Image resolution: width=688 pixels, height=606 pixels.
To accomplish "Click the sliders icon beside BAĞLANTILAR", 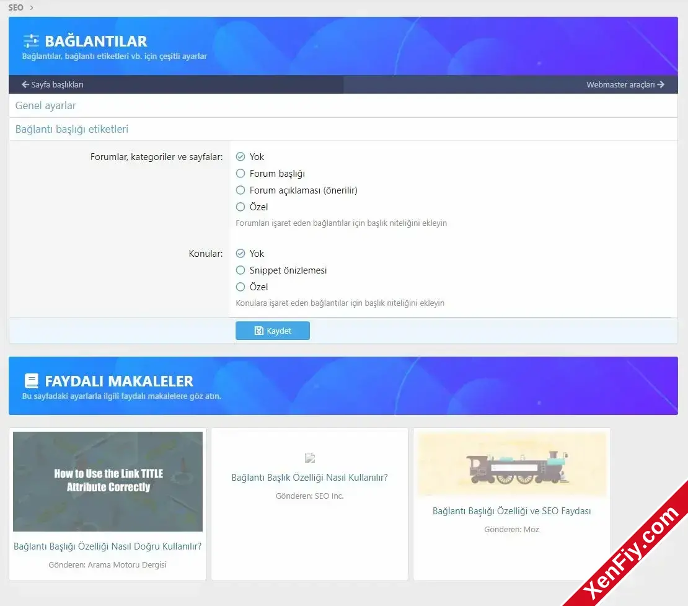I will [31, 41].
